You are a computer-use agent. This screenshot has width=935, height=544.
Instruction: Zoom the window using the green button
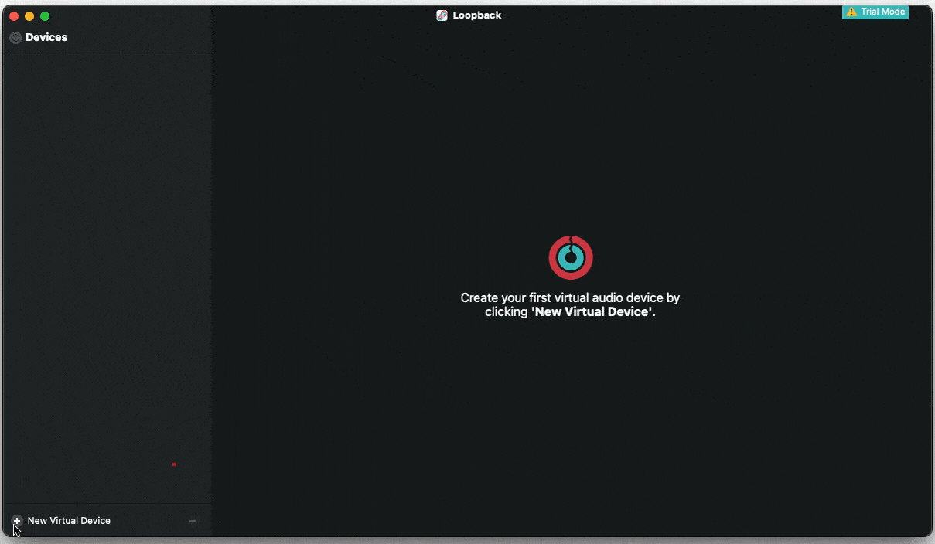tap(45, 16)
